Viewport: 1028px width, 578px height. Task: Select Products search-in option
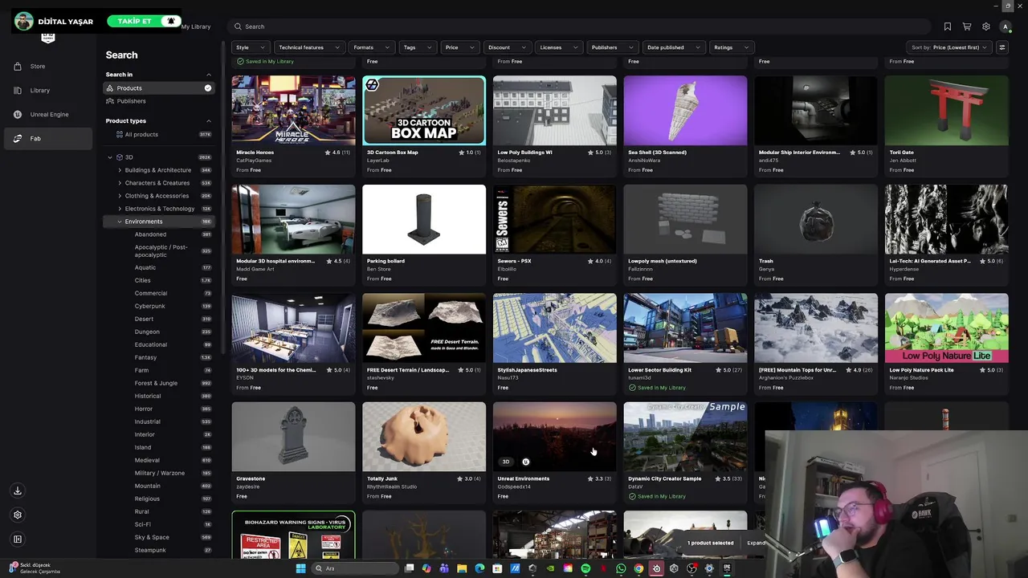coord(158,88)
